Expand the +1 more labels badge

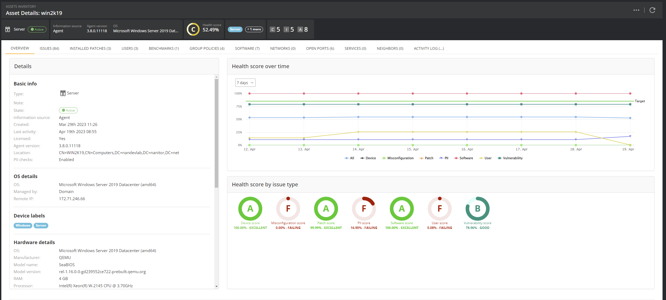coord(254,29)
